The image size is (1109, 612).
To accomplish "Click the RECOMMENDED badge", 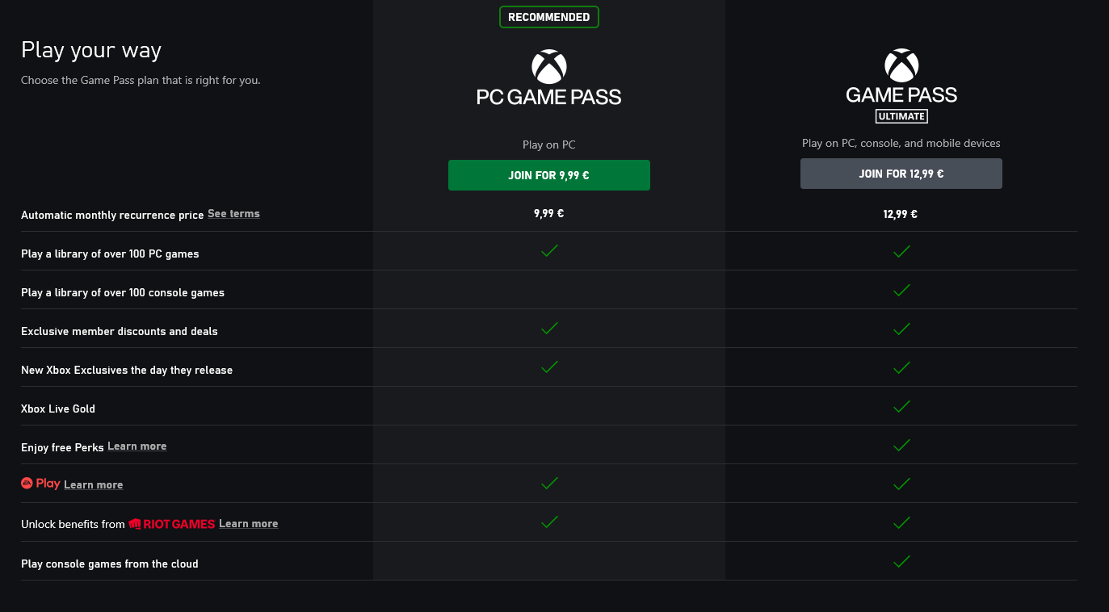I will (x=549, y=17).
